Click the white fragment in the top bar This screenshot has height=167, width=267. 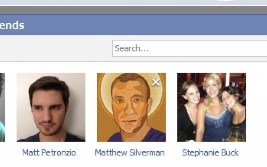pos(226,1)
